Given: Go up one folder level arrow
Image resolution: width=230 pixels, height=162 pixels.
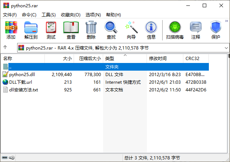Looking at the screenshot, I should pyautogui.click(x=5, y=47).
